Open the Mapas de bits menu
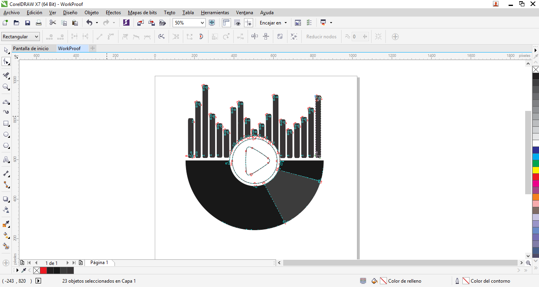 (x=142, y=13)
